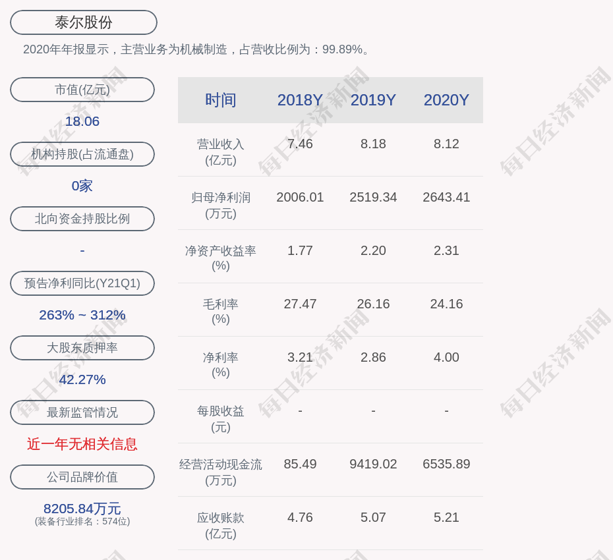Click the 预告净利同比(Y21Q1) label
The height and width of the screenshot is (560, 613).
[x=82, y=283]
